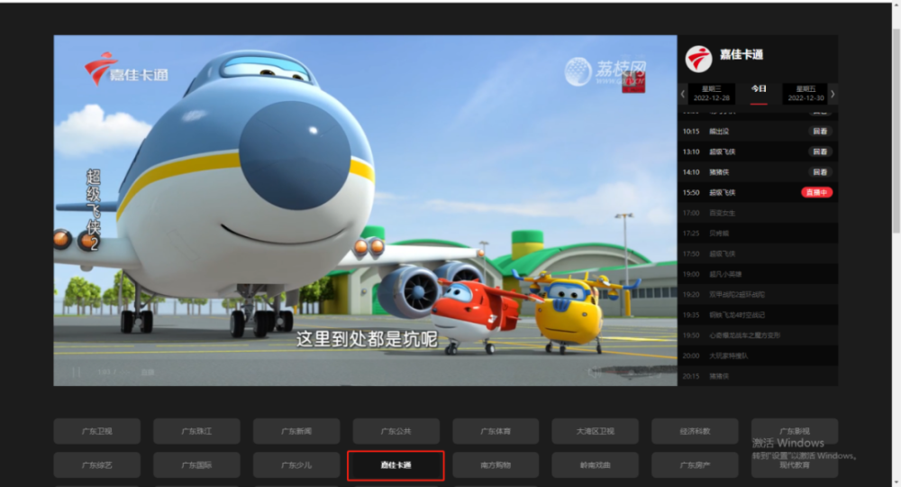The image size is (901, 487).
Task: Switch to the 广东新闻 channel
Action: coord(296,431)
